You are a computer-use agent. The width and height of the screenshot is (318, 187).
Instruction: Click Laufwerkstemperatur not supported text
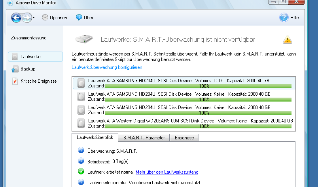click(144, 183)
